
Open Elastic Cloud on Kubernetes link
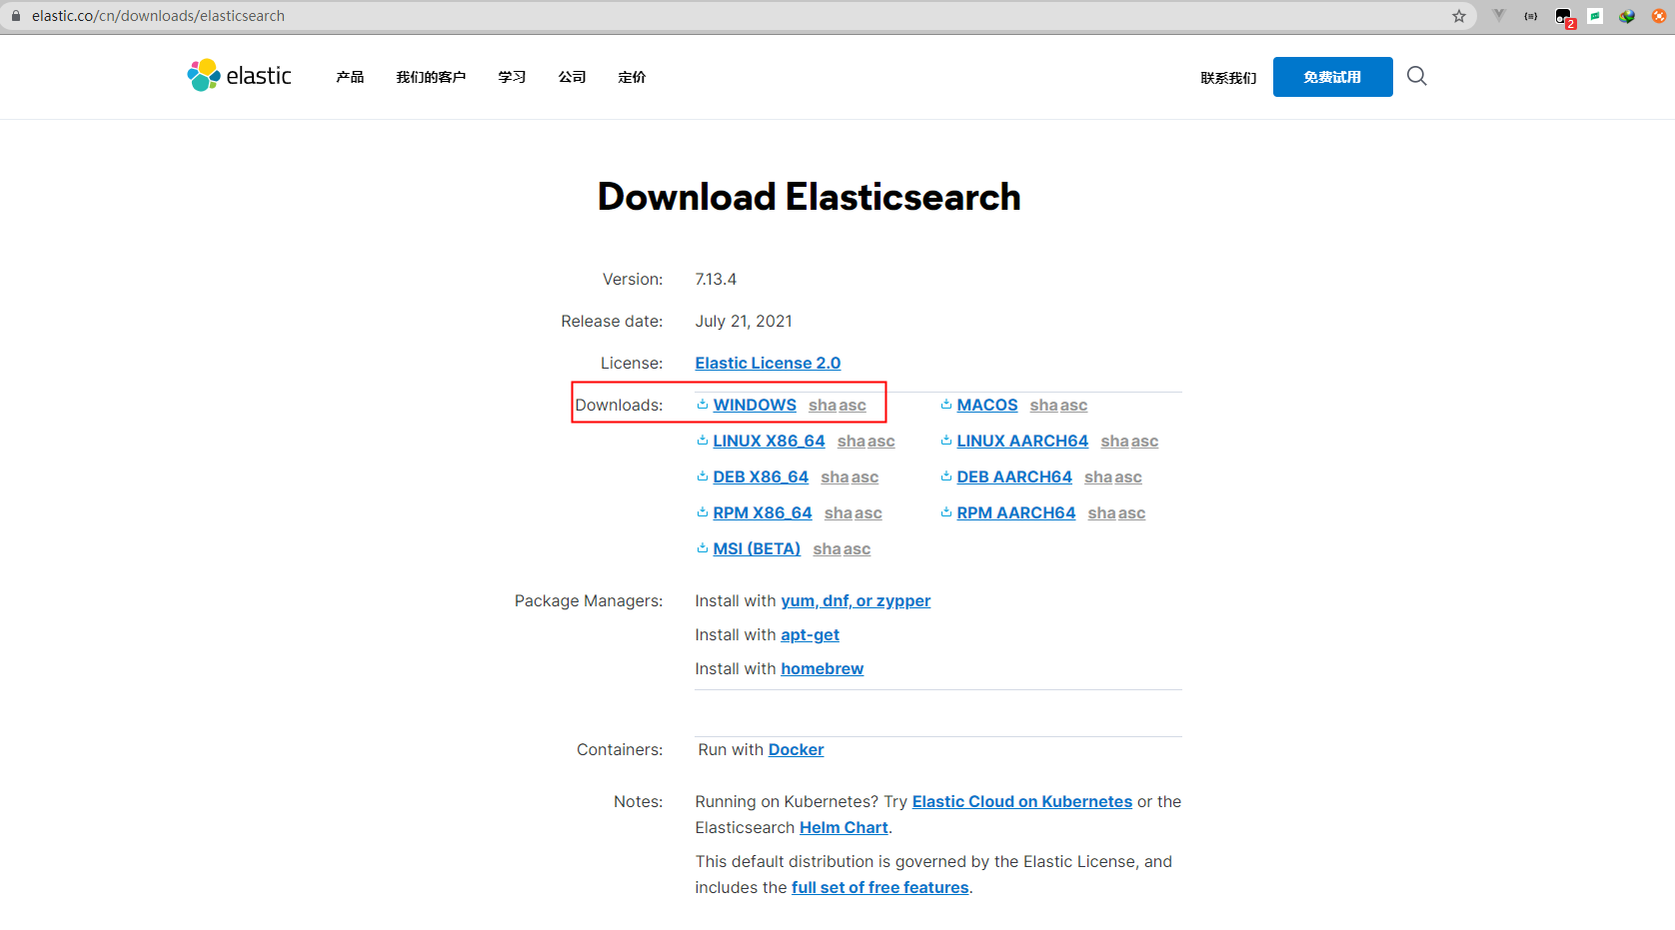1022,801
